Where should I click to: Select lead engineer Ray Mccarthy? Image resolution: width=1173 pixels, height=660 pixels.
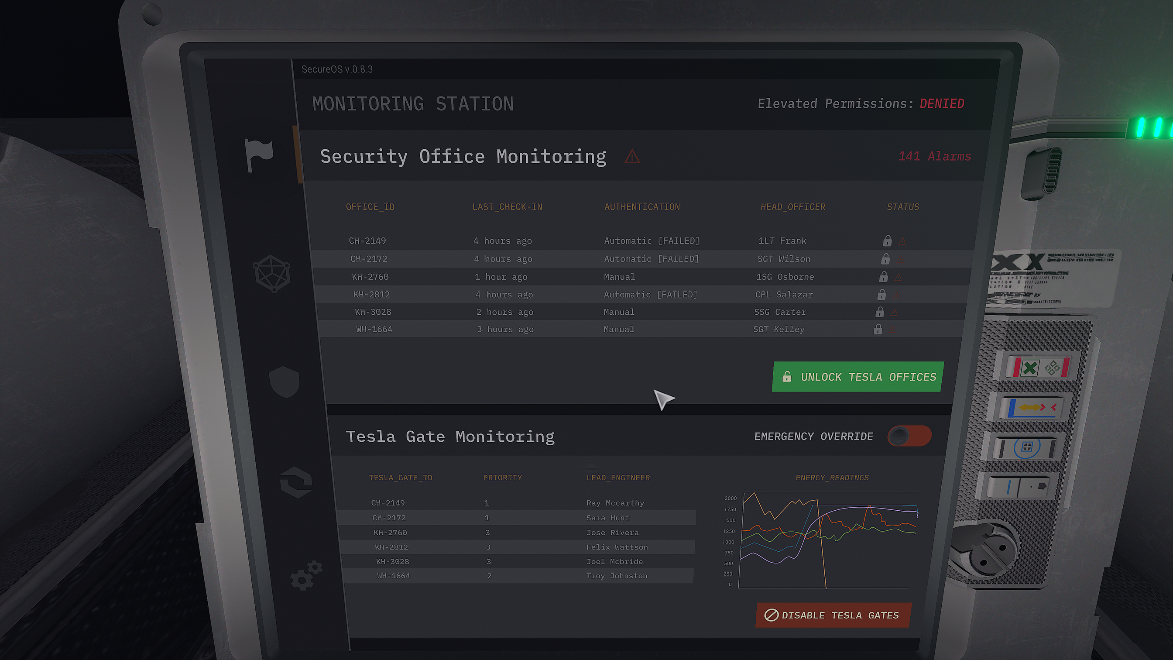(615, 502)
